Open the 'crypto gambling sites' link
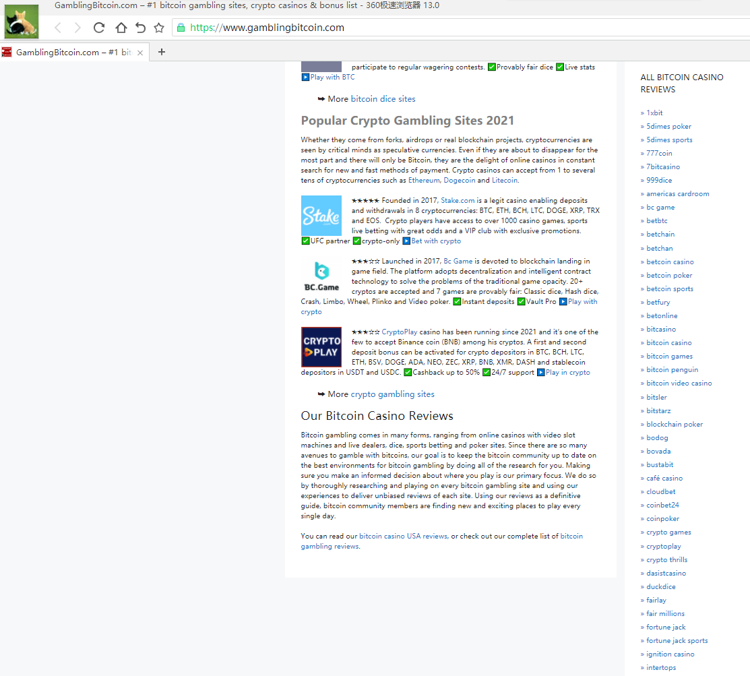 [392, 394]
